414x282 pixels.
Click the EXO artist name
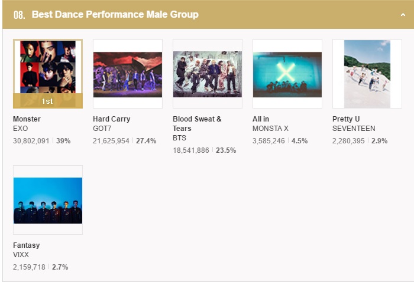coord(20,129)
